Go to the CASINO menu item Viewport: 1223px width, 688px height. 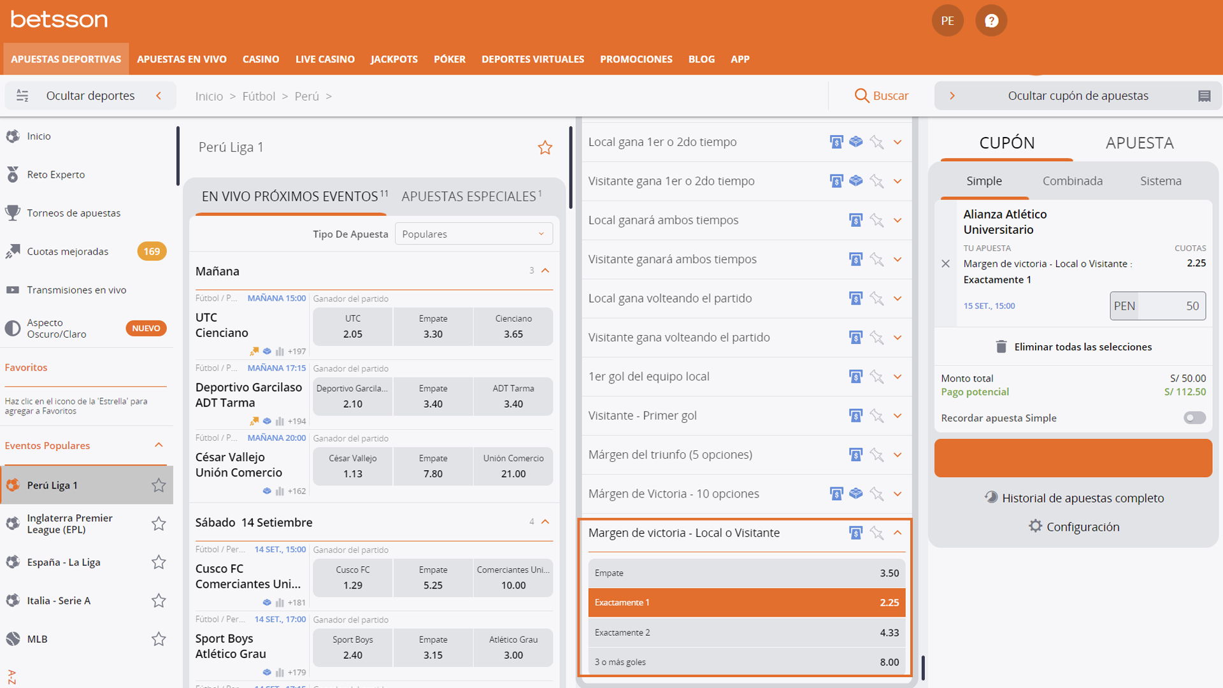(261, 59)
